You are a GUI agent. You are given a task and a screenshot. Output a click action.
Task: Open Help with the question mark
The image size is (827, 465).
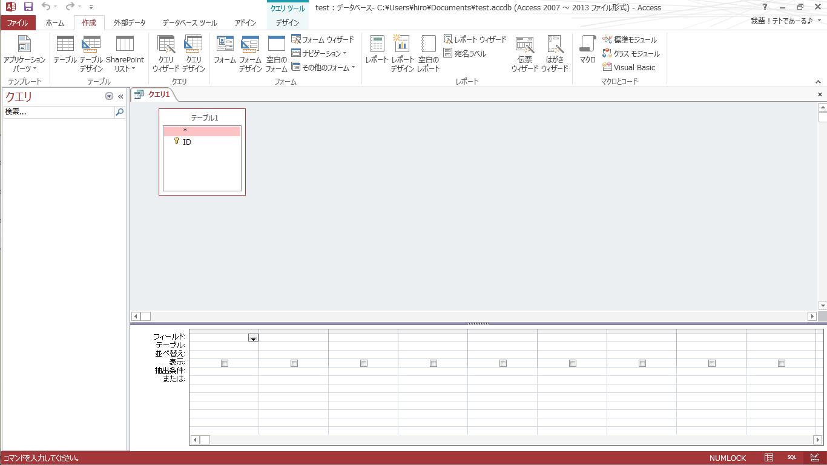point(765,7)
